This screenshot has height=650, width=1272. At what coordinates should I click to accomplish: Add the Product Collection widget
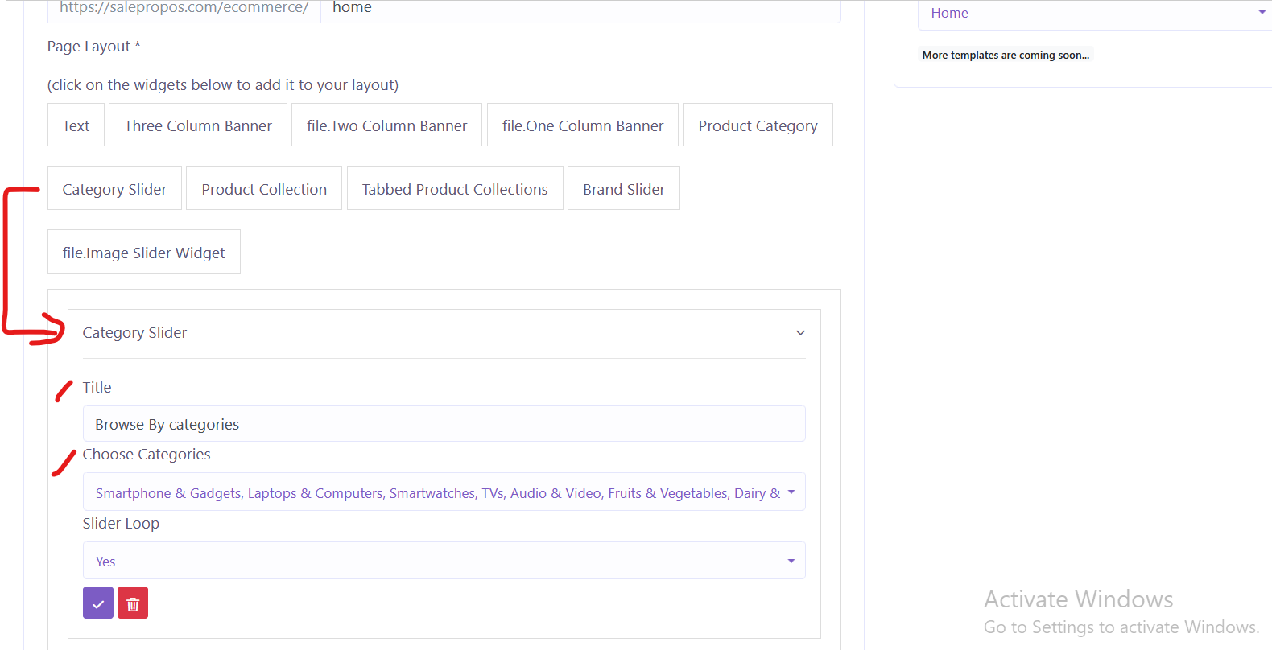[264, 189]
